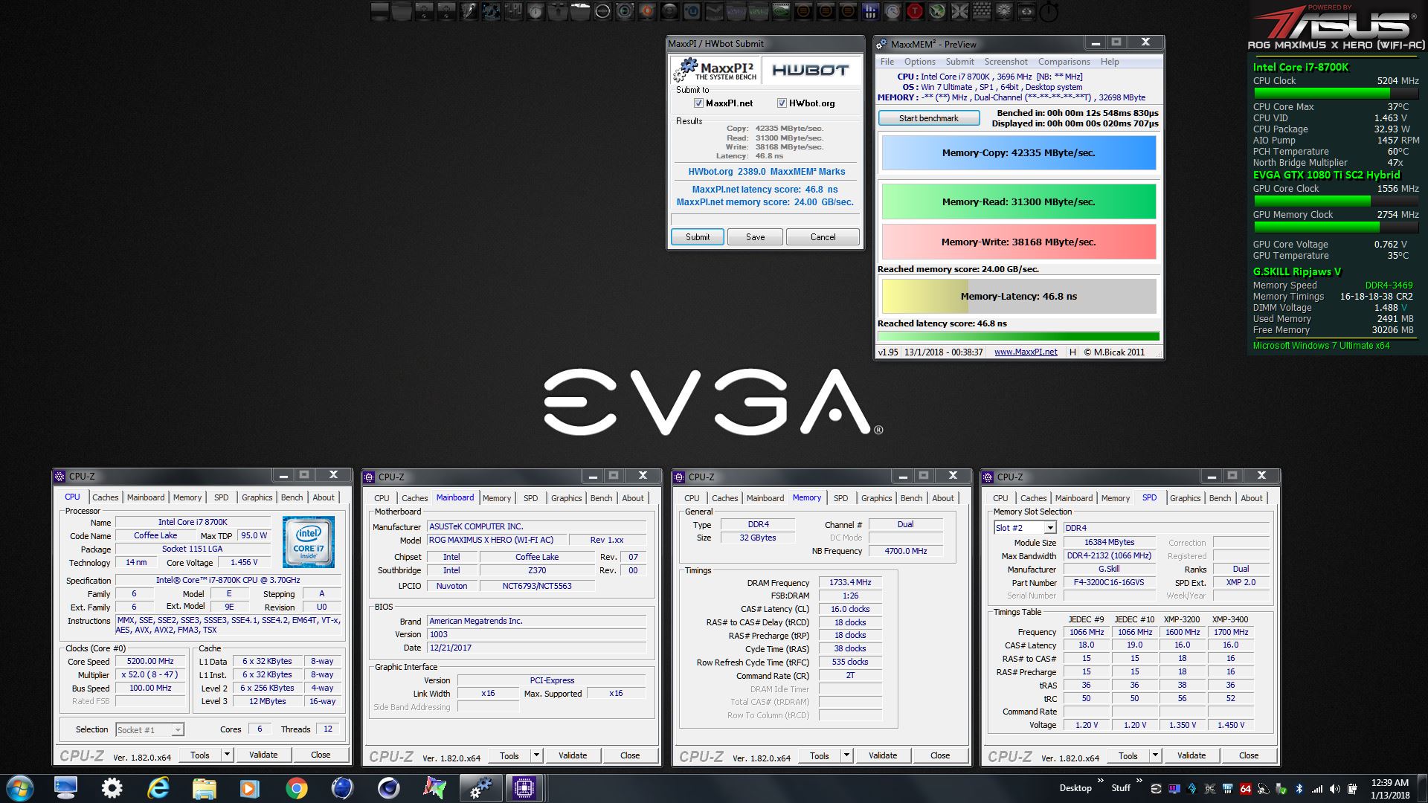Open Tools dropdown arrow in CPU-Z SPD window

point(1155,755)
